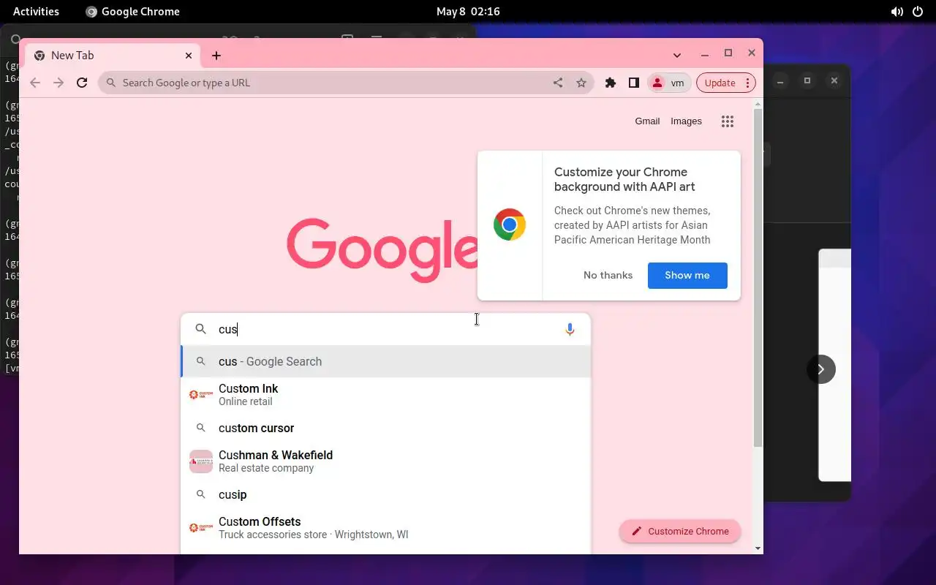Viewport: 936px width, 585px height.
Task: Click the Cushman & Wakefield logo icon
Action: click(x=201, y=461)
